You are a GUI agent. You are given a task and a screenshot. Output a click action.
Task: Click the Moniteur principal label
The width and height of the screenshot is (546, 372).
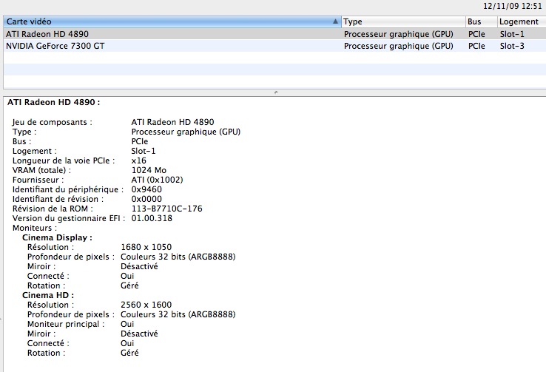(66, 324)
